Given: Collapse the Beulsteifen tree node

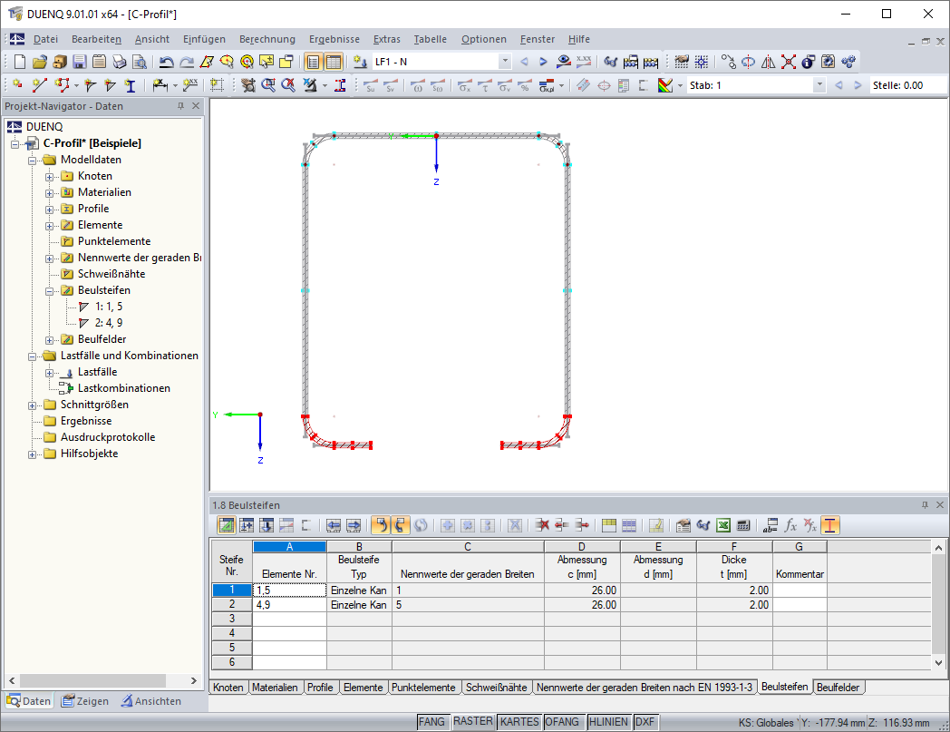Looking at the screenshot, I should pyautogui.click(x=50, y=290).
